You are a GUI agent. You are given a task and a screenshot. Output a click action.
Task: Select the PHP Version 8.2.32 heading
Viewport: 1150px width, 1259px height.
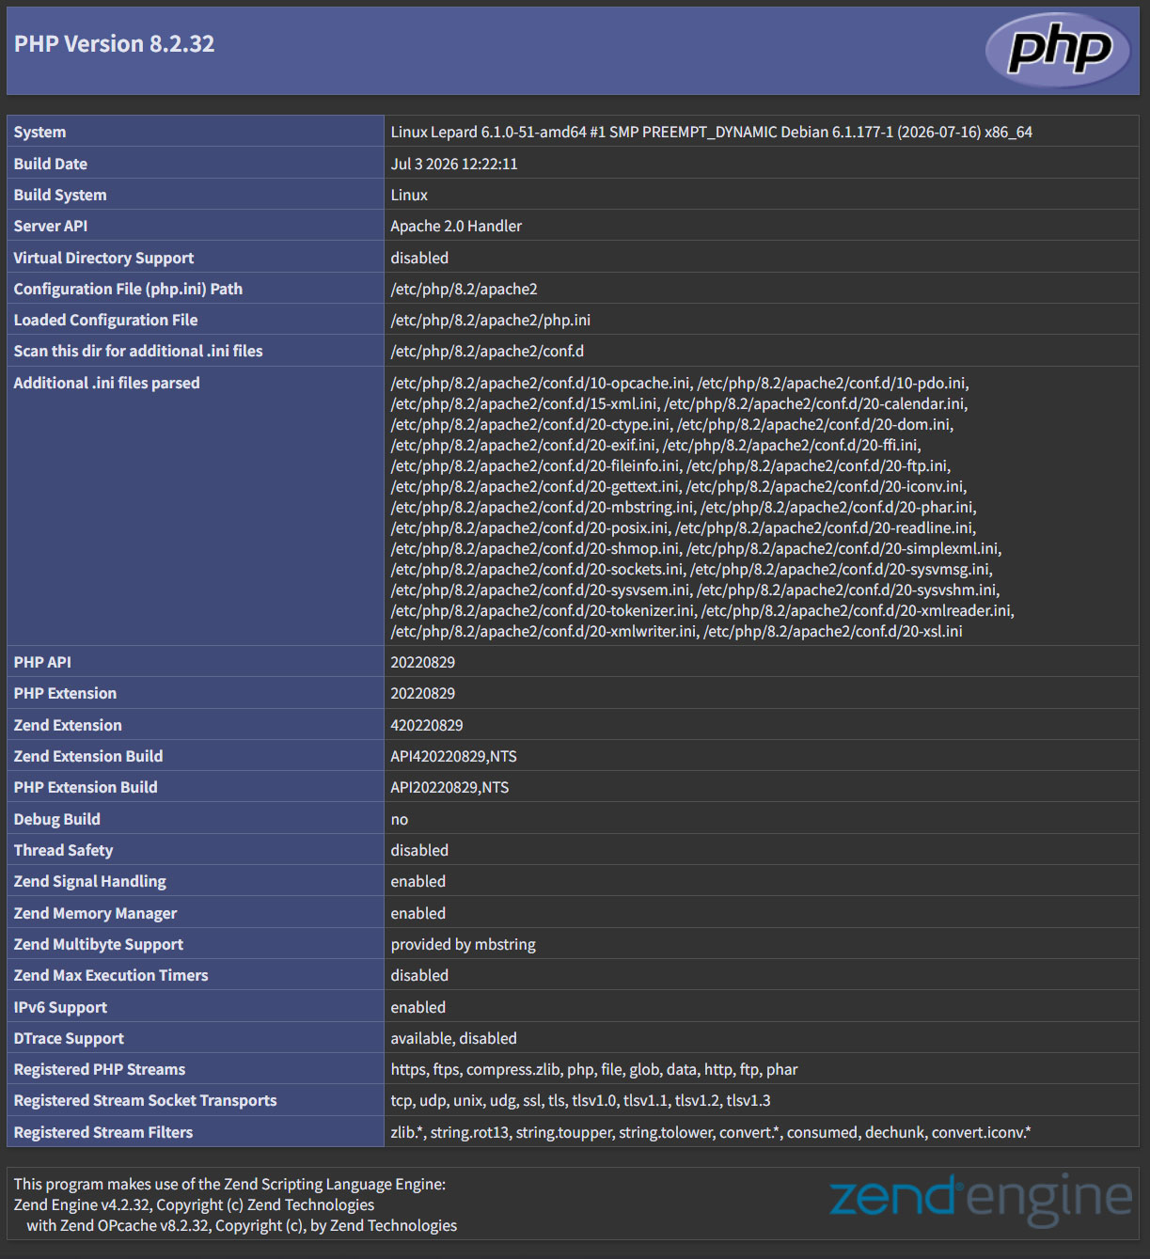pos(114,44)
